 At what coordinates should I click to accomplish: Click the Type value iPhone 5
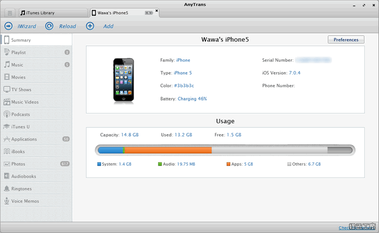coord(183,73)
